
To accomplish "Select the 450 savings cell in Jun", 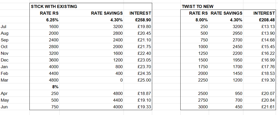I will [x=239, y=107].
